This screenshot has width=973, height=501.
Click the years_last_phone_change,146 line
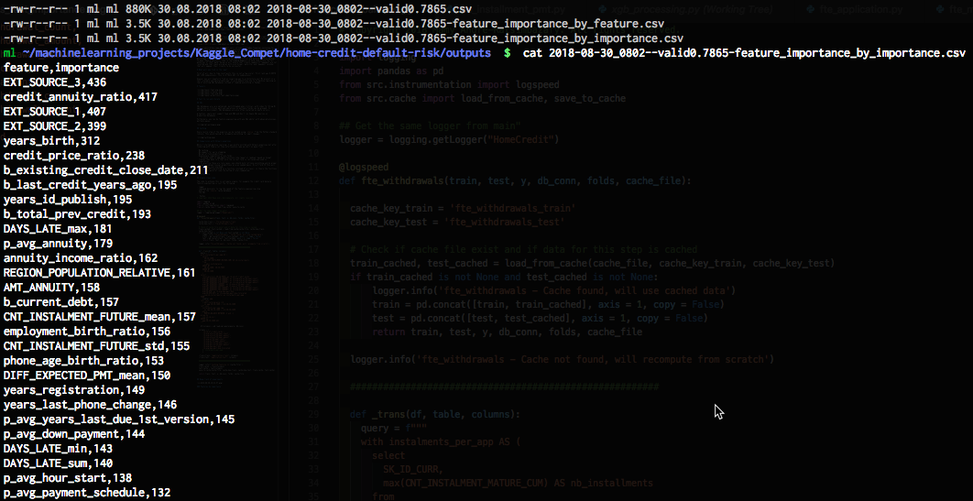click(x=90, y=406)
